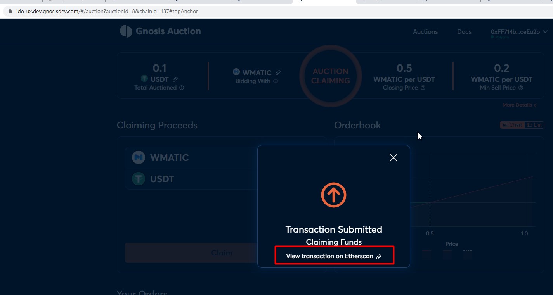This screenshot has height=295, width=553.
Task: Click the Polygon network label
Action: [x=502, y=37]
